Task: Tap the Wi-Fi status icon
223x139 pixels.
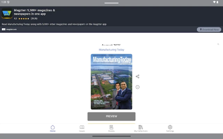Action: 214,2
